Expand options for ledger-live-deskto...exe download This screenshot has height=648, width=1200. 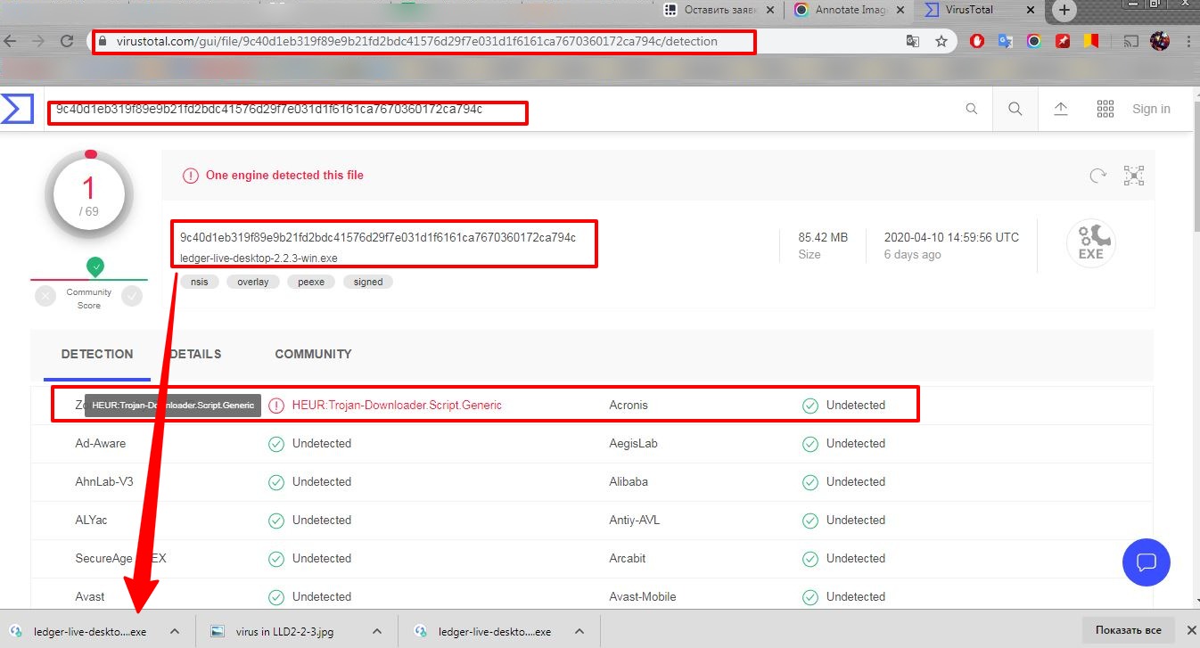(x=176, y=629)
